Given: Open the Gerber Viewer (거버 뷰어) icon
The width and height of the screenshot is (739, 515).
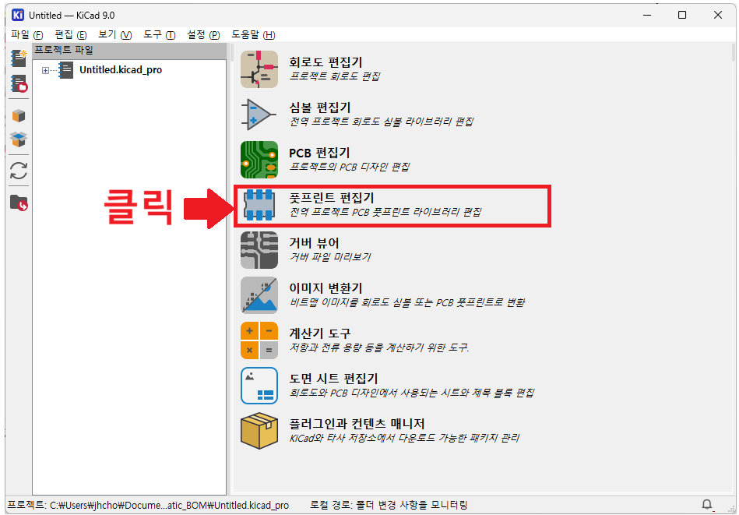Looking at the screenshot, I should (x=259, y=250).
